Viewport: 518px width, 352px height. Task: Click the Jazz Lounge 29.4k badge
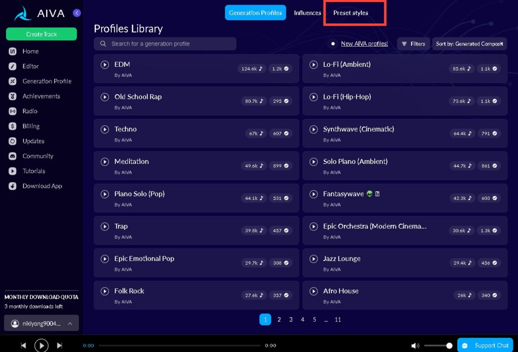click(462, 263)
